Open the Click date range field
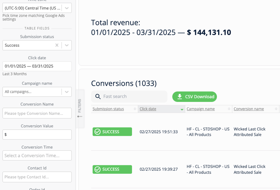The image size is (280, 190). click(x=37, y=66)
